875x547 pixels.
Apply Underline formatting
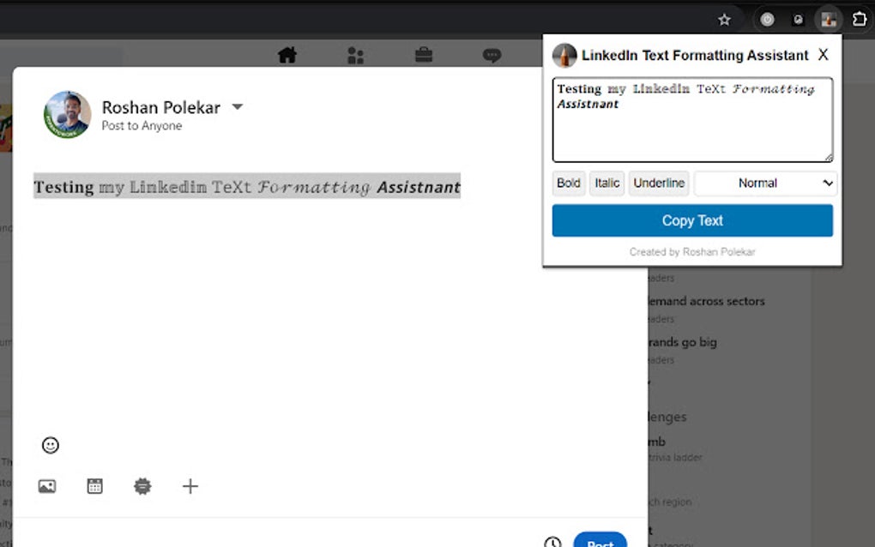(659, 183)
